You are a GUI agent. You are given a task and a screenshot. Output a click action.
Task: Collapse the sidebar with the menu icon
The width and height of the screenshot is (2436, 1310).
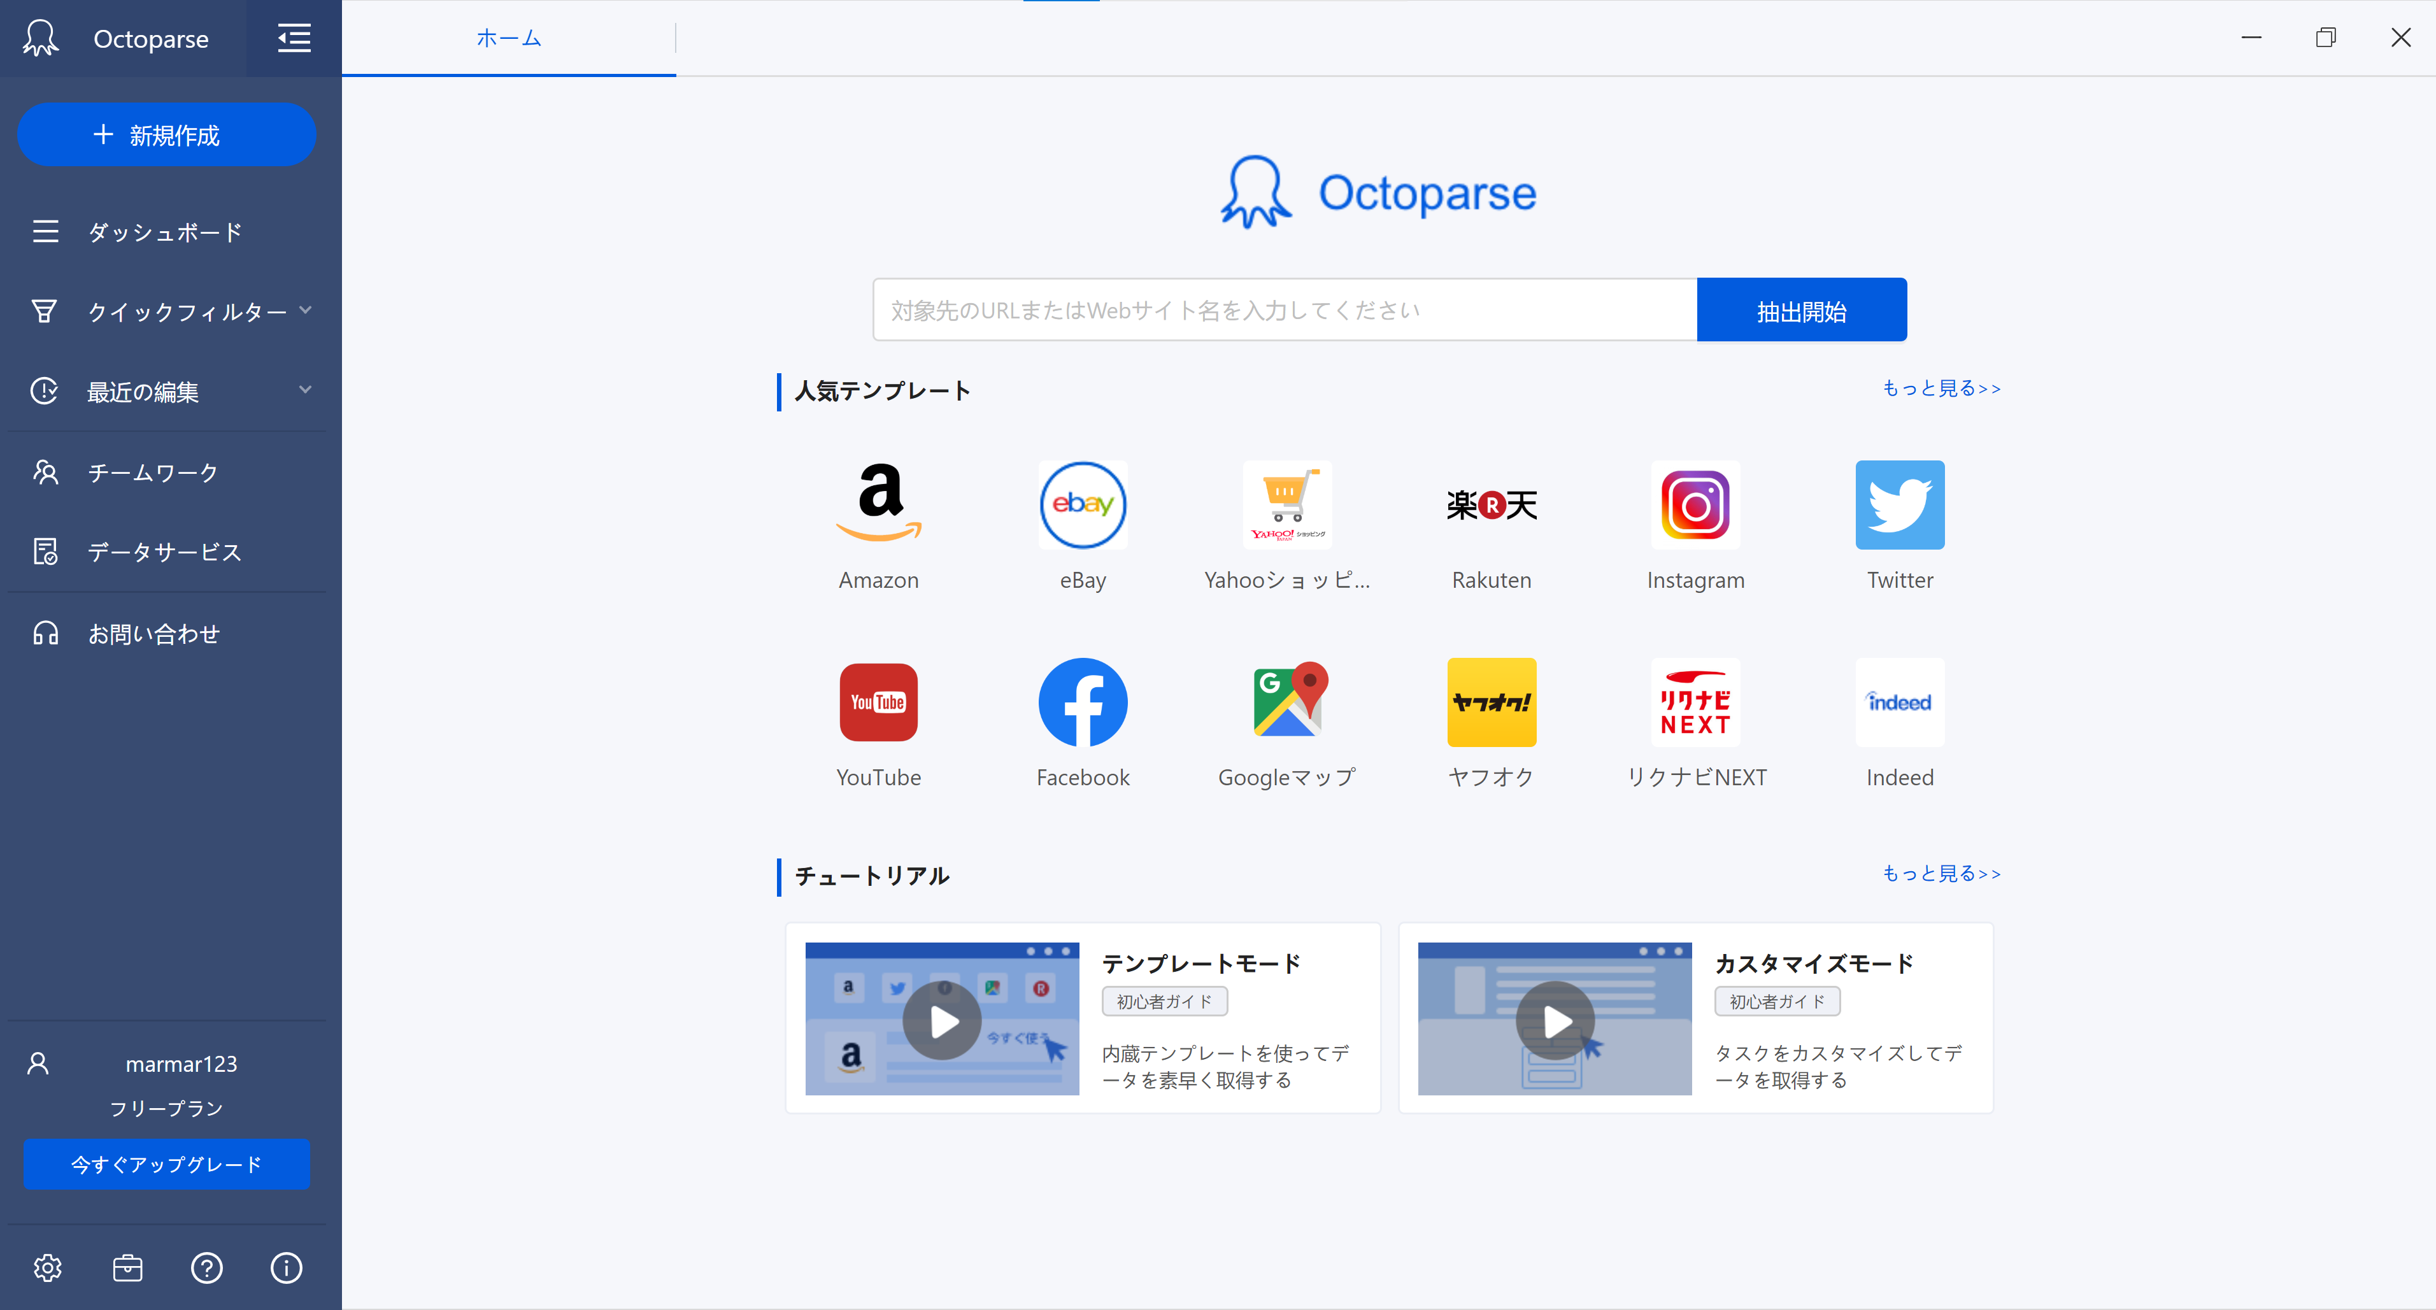point(294,38)
